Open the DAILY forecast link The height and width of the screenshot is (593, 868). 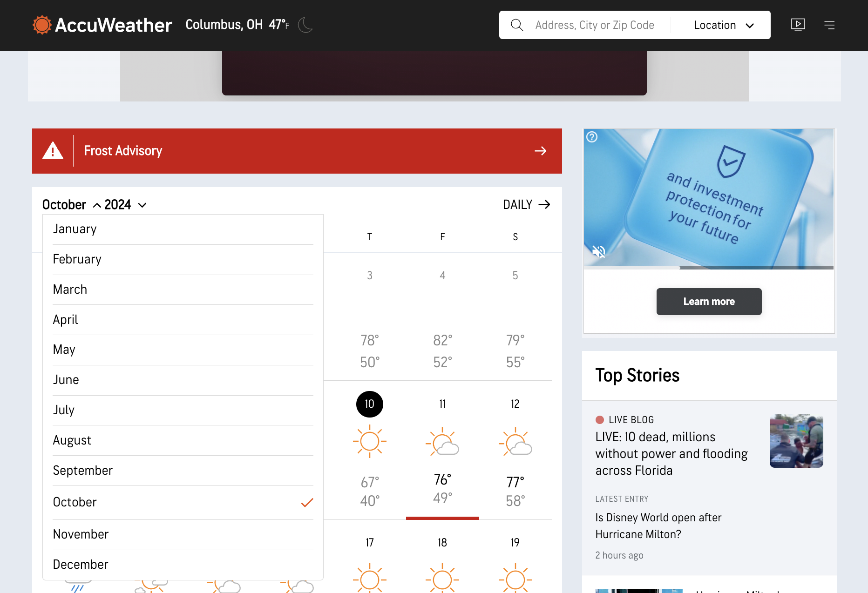(526, 205)
